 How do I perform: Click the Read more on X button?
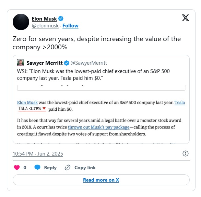pos(101,180)
